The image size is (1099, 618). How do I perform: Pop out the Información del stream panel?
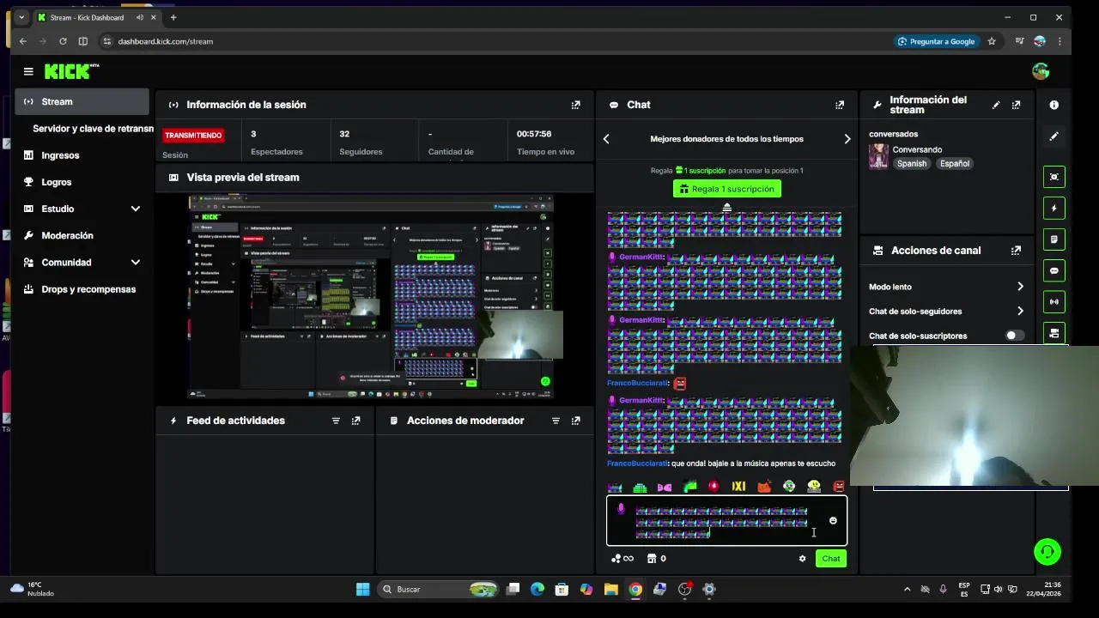(1016, 105)
